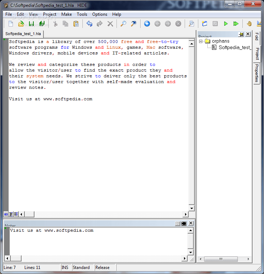
Task: Switch to the Project side tab
Action: tap(257, 54)
